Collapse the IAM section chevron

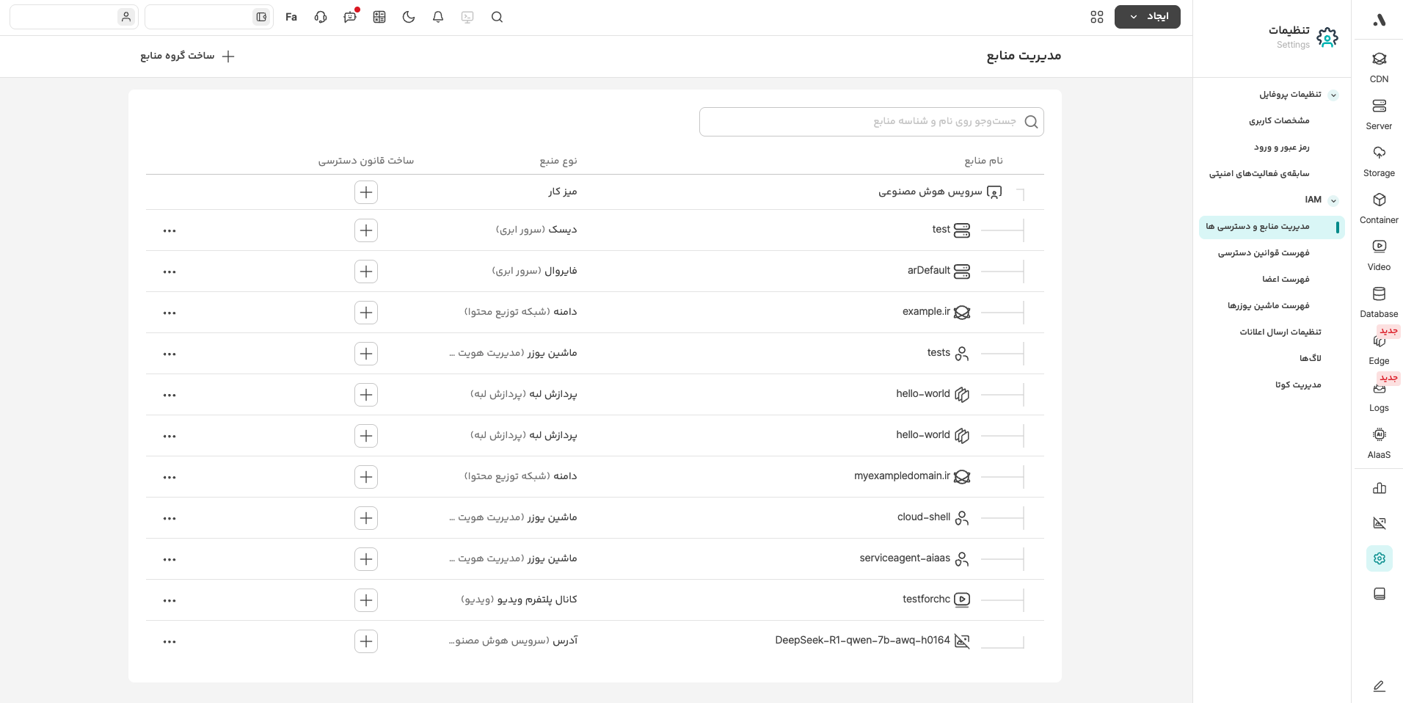point(1333,200)
